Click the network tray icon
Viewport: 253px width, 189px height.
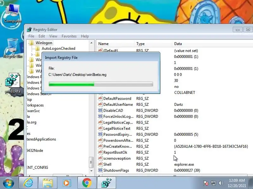[x=213, y=183]
